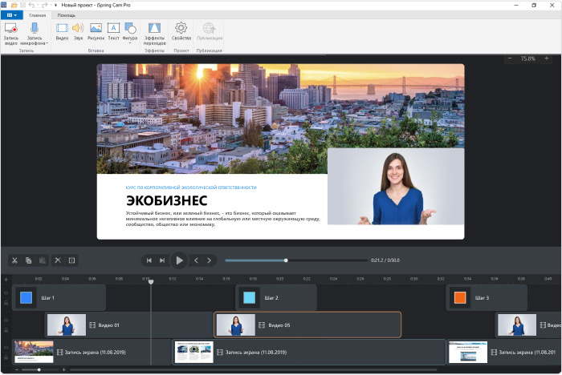Click the Запись микрофона microphone icon
The height and width of the screenshot is (375, 562).
(35, 29)
